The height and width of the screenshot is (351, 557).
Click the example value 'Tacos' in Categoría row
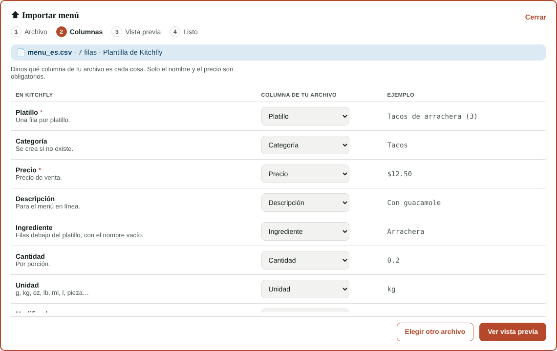pos(397,145)
